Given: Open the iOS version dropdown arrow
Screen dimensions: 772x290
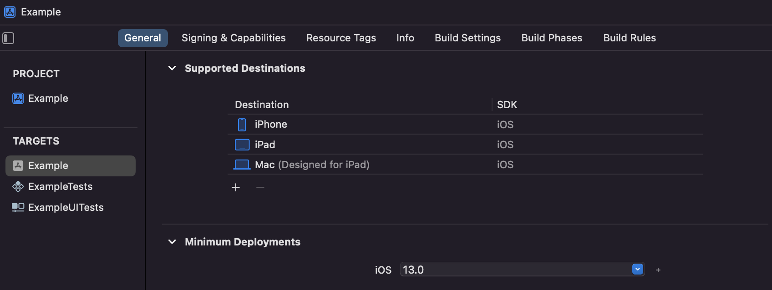Looking at the screenshot, I should [x=638, y=269].
